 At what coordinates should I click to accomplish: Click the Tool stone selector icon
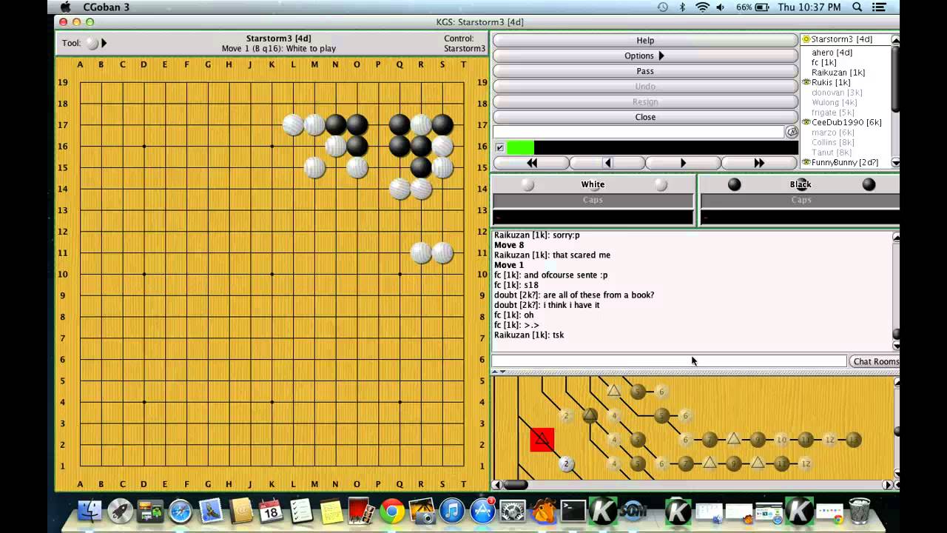(92, 43)
